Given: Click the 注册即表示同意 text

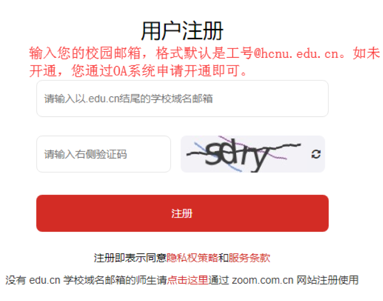Looking at the screenshot, I should click(x=130, y=258).
